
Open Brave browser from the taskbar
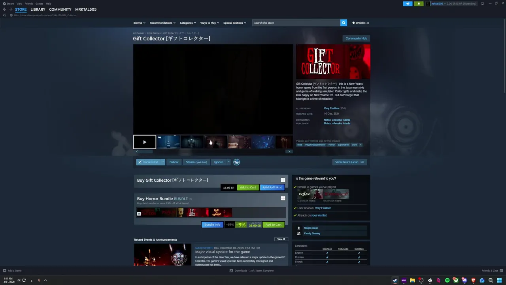pos(473,280)
